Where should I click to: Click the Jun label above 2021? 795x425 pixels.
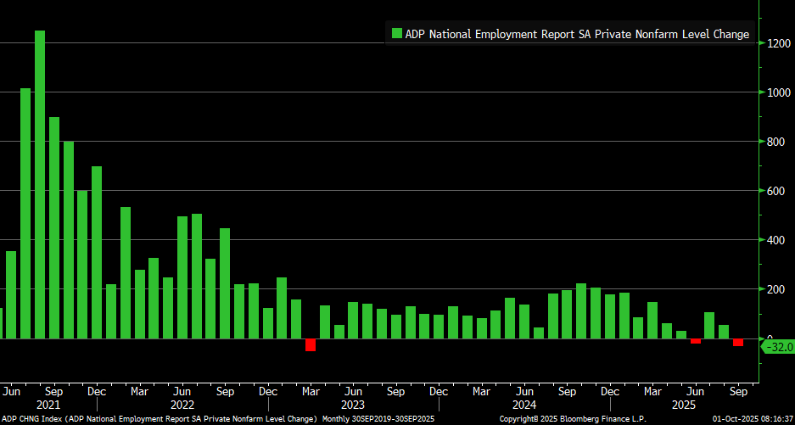coord(11,392)
